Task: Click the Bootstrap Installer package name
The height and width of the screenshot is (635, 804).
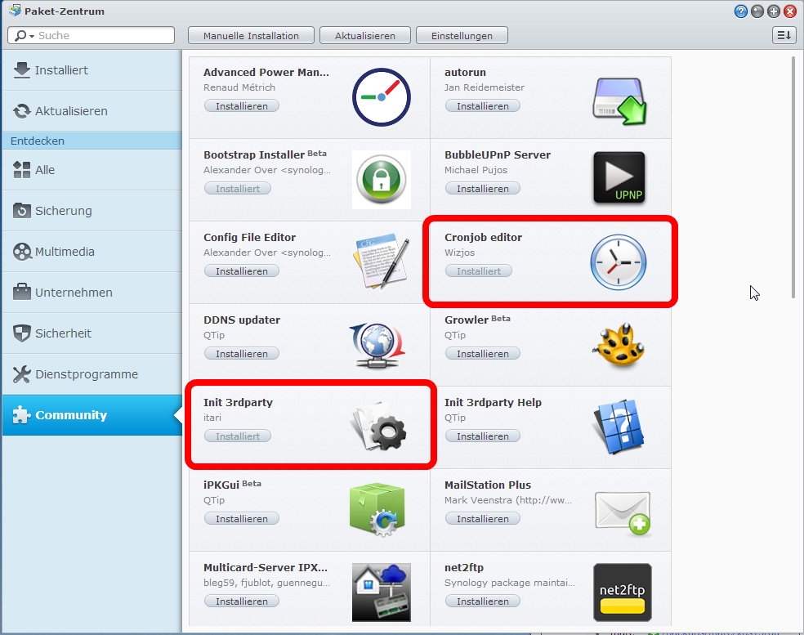Action: (x=254, y=155)
